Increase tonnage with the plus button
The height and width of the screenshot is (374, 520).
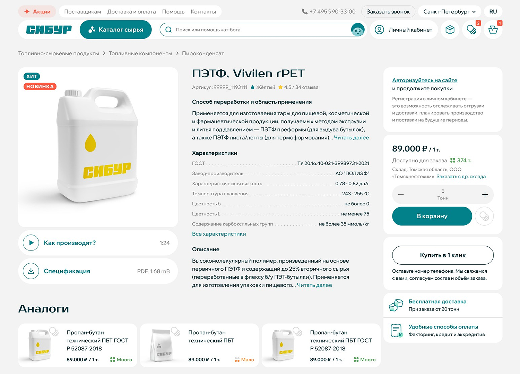[x=485, y=195]
